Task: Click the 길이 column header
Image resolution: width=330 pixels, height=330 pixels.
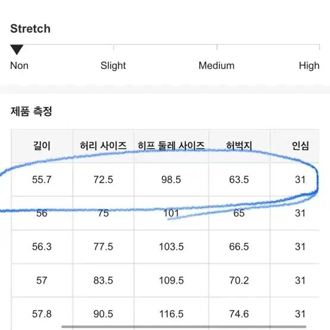Action: [42, 146]
